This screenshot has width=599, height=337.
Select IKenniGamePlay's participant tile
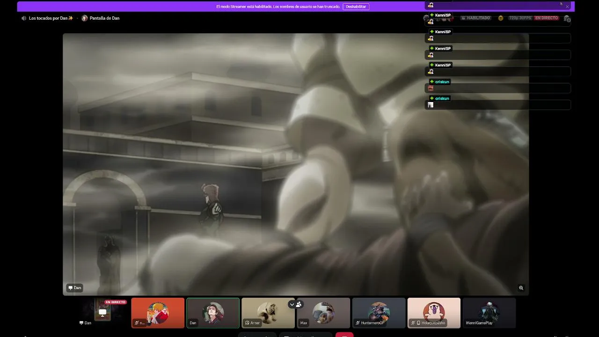click(489, 313)
